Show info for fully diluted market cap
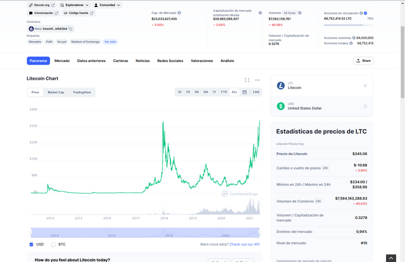The image size is (405, 262). point(260,13)
